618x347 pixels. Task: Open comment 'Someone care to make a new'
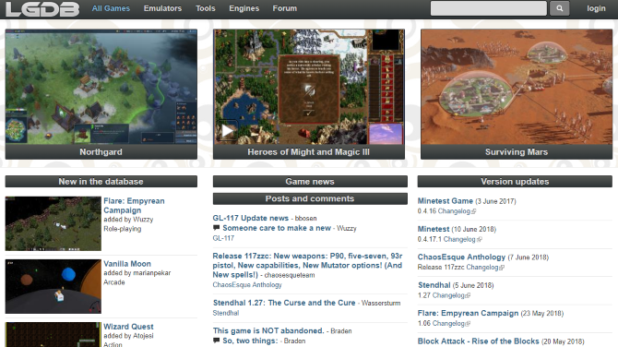click(277, 228)
